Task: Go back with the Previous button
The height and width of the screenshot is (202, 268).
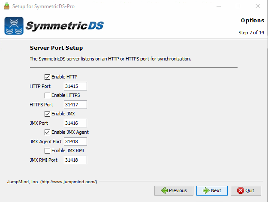Action: 174,190
